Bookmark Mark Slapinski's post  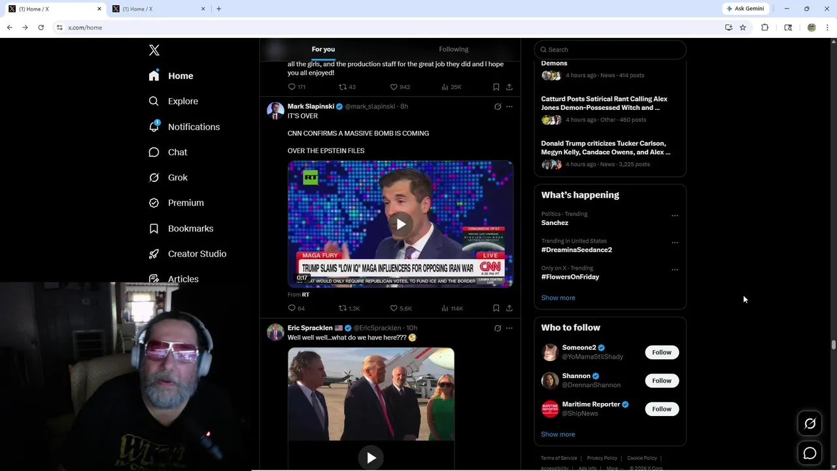pyautogui.click(x=496, y=308)
